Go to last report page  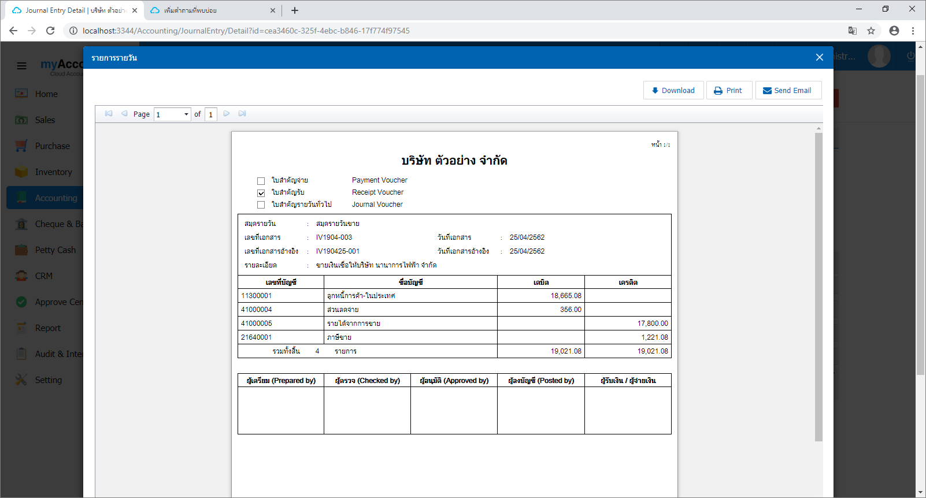pos(242,114)
